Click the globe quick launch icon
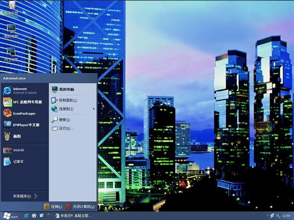This screenshot has height=220, width=294. 34,216
